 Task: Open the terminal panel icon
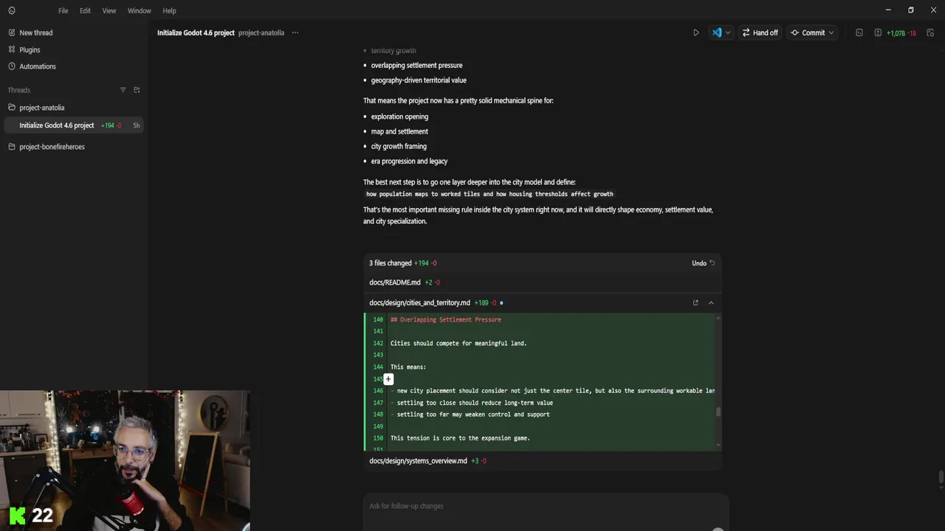pyautogui.click(x=859, y=32)
